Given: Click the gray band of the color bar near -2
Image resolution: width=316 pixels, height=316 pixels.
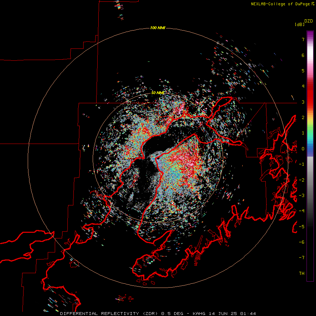Looking at the screenshot, I should (x=310, y=180).
